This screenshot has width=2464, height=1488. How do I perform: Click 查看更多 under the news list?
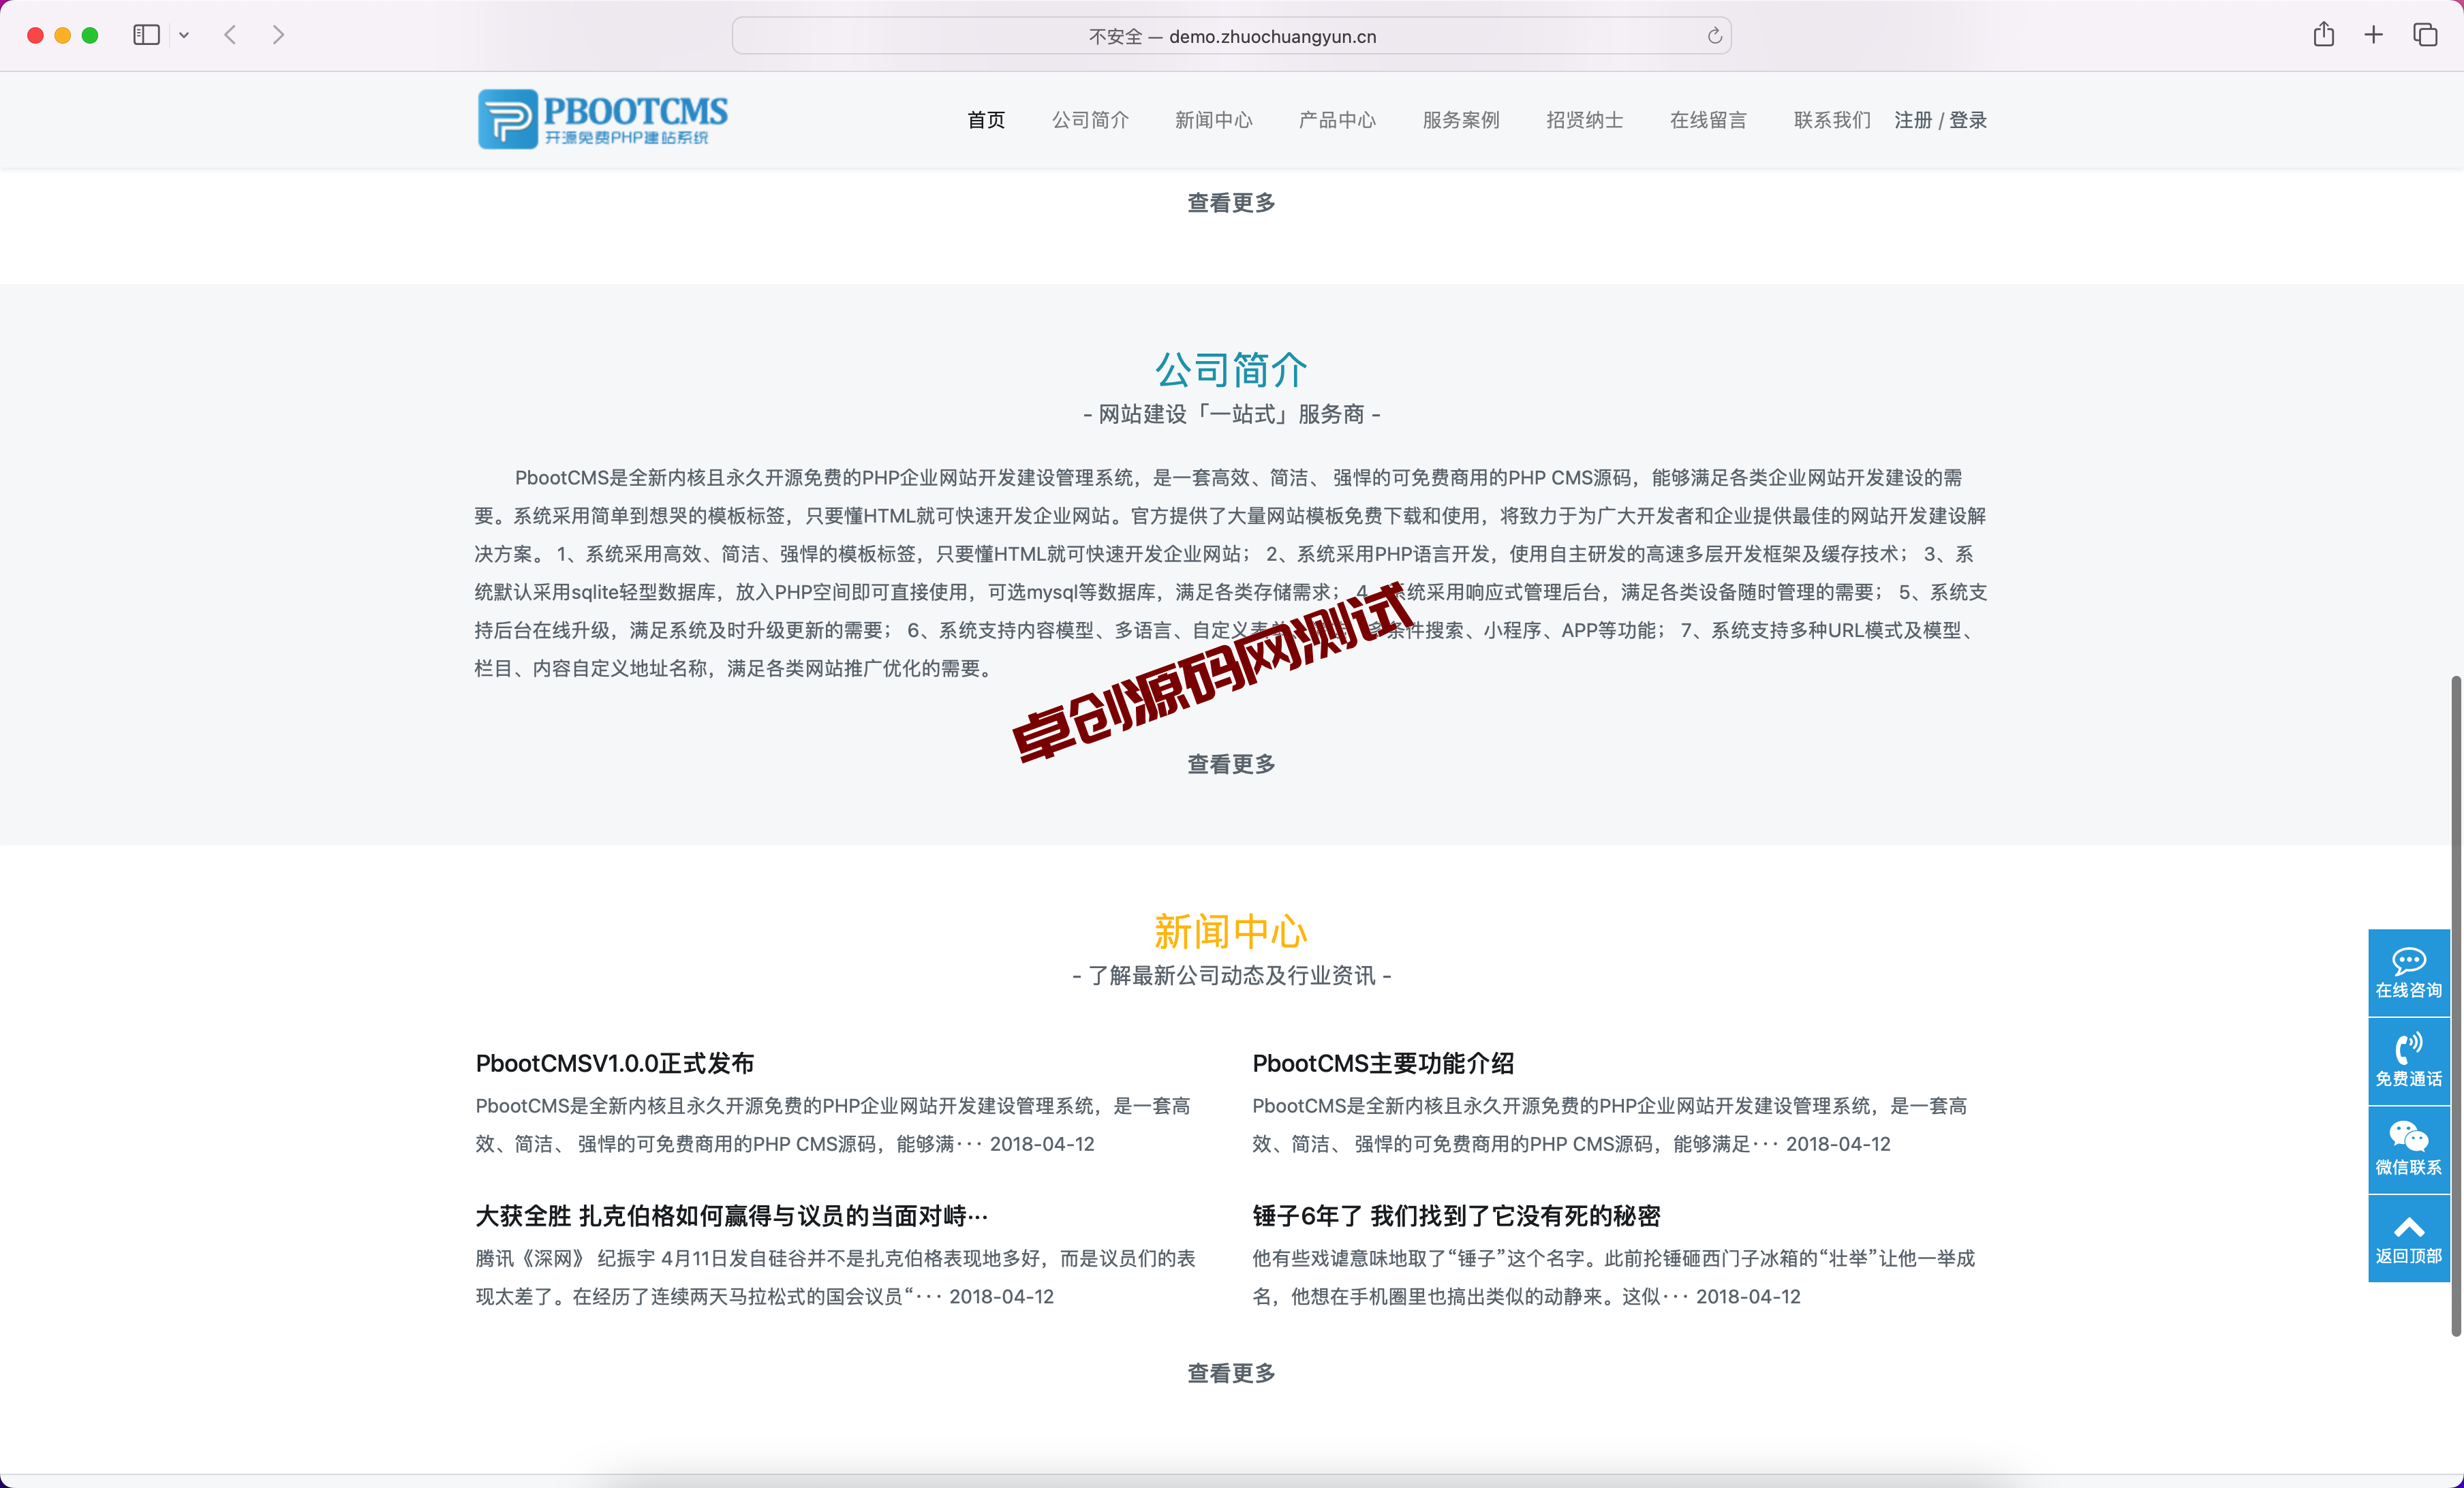1231,1373
